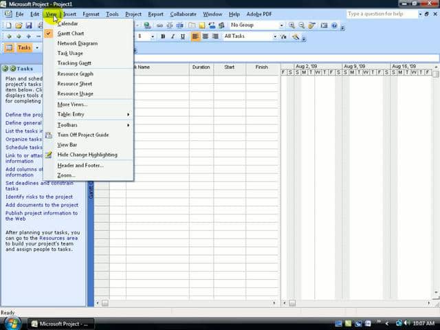Click the yellow Task Notes icon
This screenshot has width=440, height=330.
(201, 25)
